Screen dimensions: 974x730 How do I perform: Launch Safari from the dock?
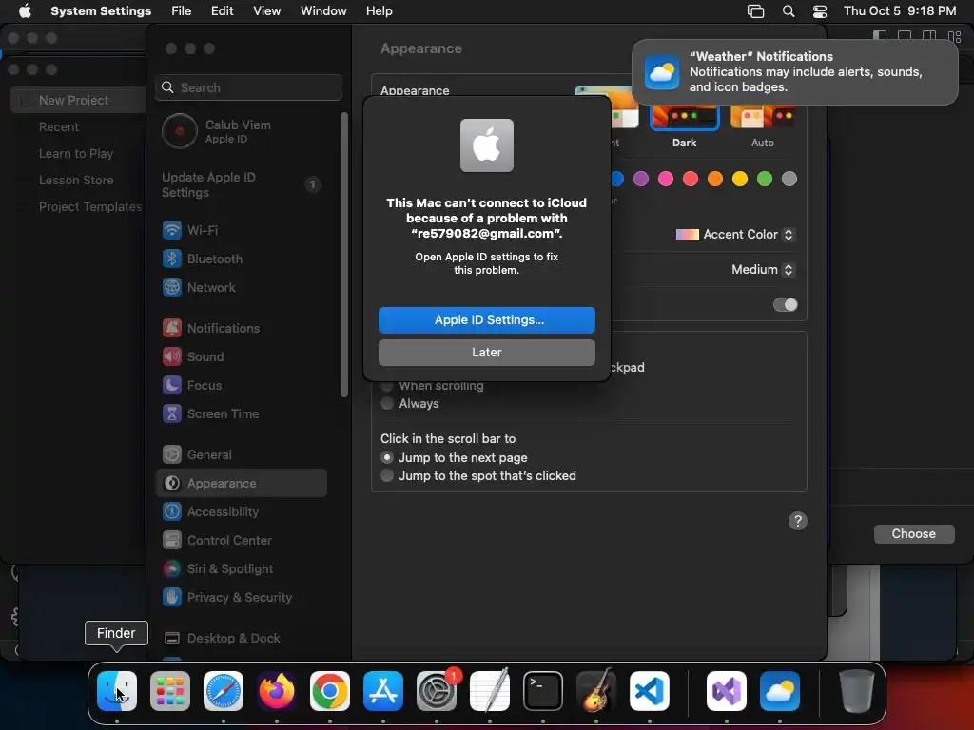224,690
